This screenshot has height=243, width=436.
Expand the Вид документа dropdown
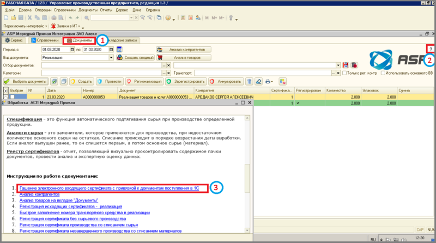(111, 57)
